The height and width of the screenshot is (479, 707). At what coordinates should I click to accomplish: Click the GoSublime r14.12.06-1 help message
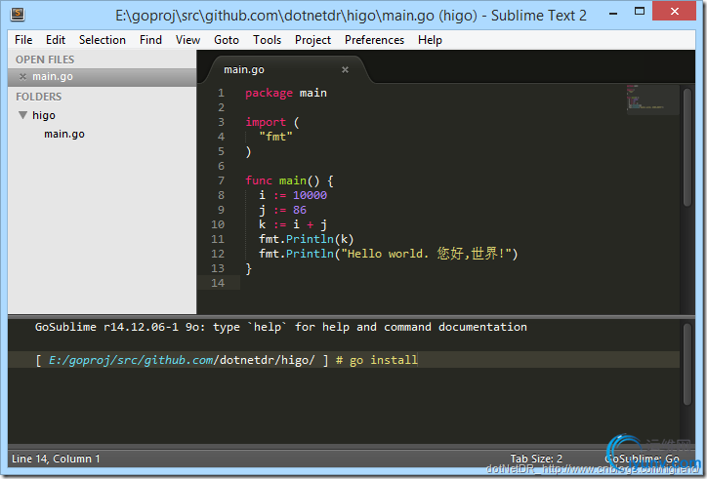(281, 327)
